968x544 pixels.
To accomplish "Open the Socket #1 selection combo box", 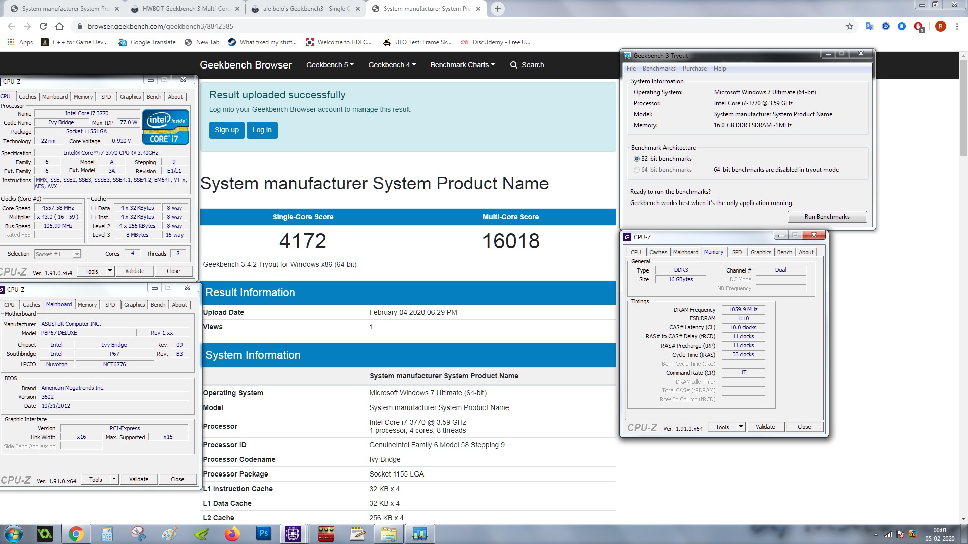I will 57,254.
